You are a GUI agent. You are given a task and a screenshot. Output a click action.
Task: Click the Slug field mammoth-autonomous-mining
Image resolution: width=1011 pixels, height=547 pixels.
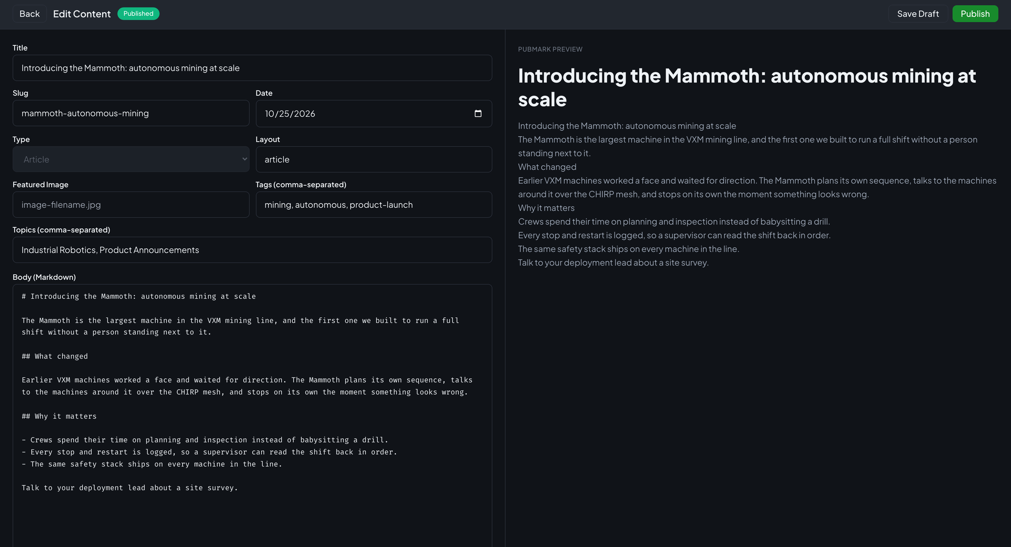(131, 113)
